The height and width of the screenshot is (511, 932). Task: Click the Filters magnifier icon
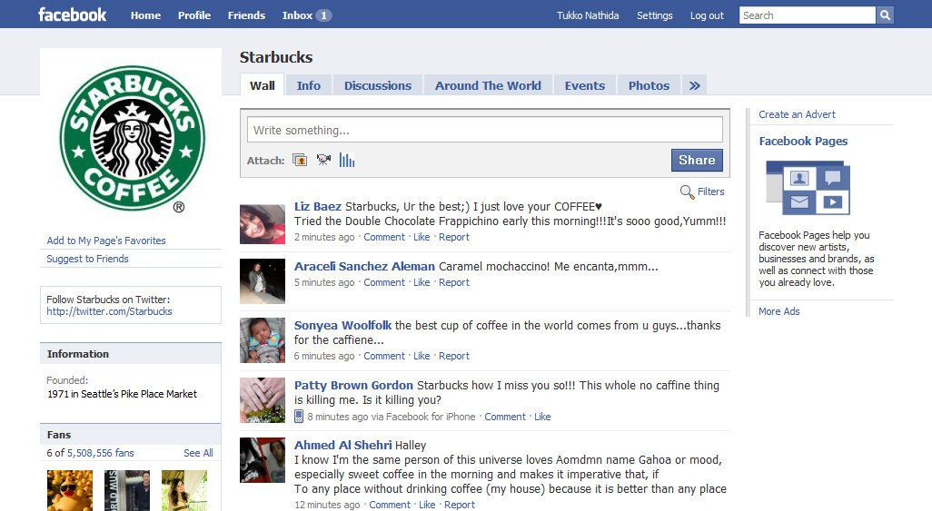coord(687,192)
